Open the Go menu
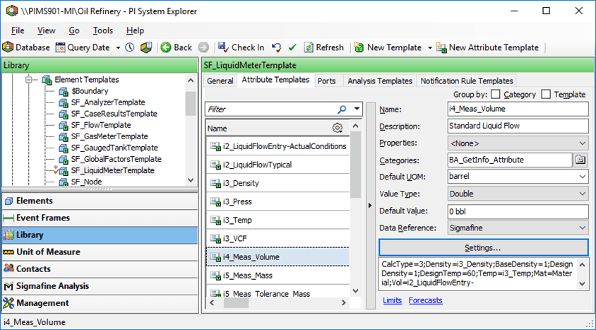Screen dimensions: 596x330 [74, 30]
